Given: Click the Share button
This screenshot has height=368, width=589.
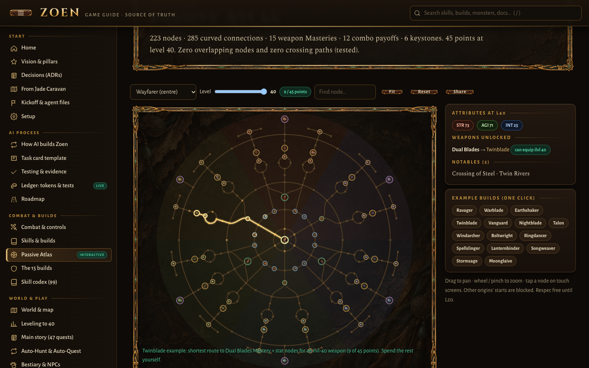Looking at the screenshot, I should coord(460,92).
